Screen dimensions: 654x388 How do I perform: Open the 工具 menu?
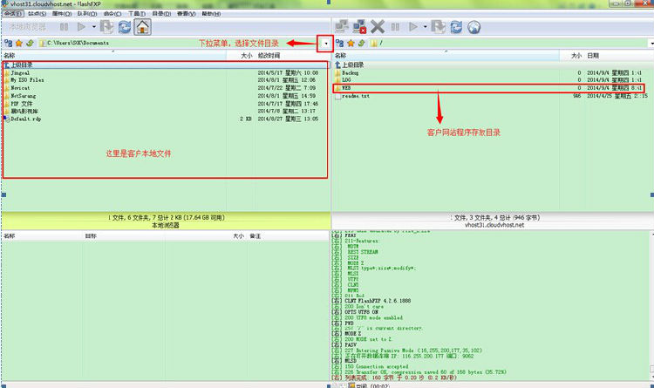pyautogui.click(x=137, y=14)
